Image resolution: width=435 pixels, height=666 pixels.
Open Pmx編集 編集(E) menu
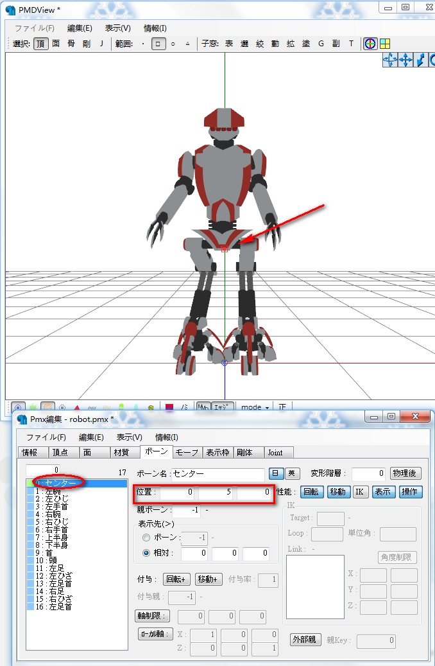[91, 437]
